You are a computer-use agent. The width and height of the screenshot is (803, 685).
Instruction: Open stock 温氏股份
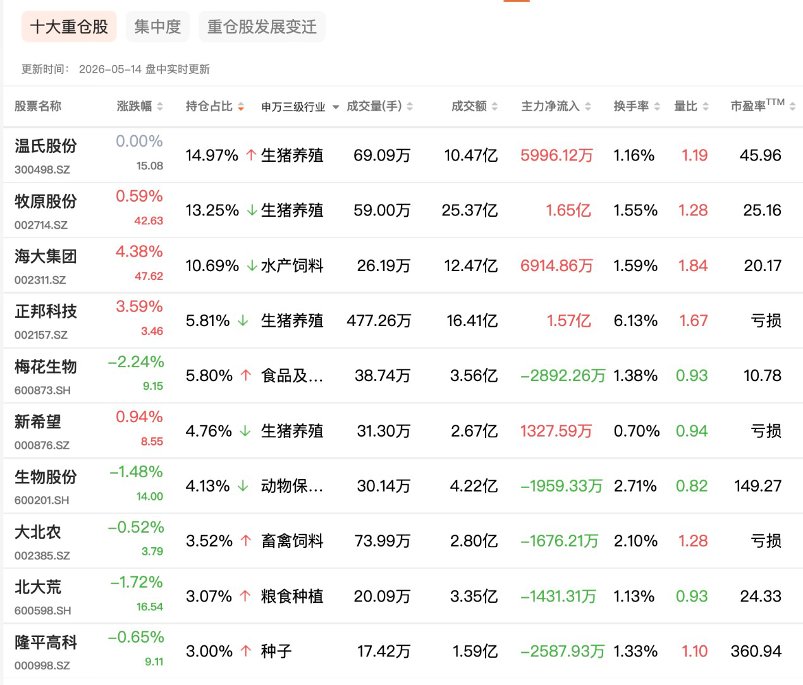46,146
